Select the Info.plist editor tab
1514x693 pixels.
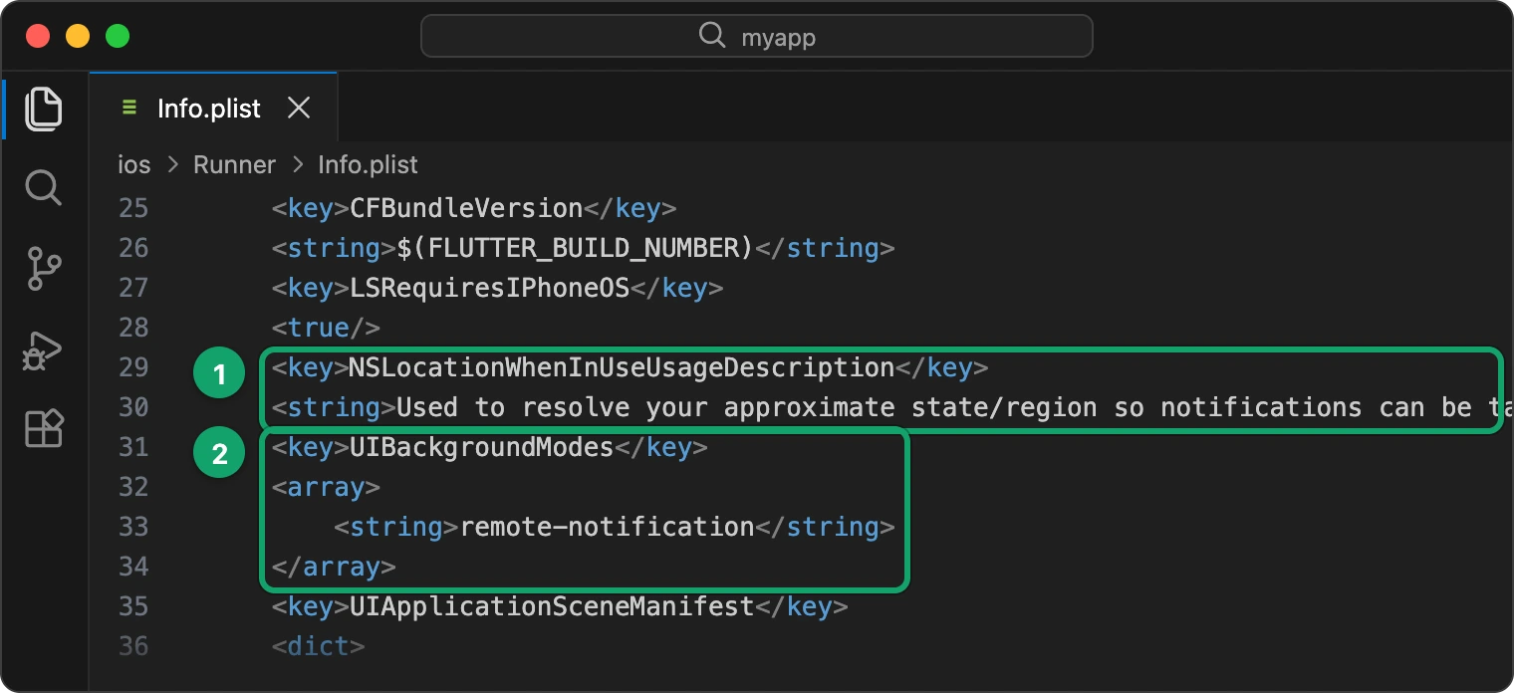tap(213, 109)
